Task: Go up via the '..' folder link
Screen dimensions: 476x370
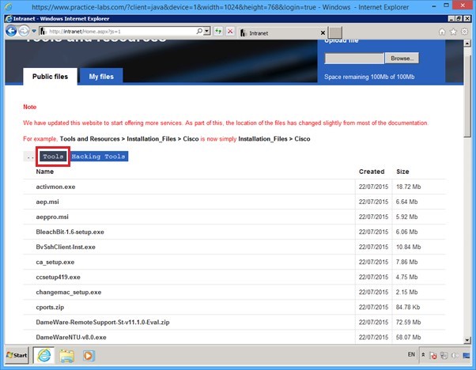Action: tap(30, 157)
